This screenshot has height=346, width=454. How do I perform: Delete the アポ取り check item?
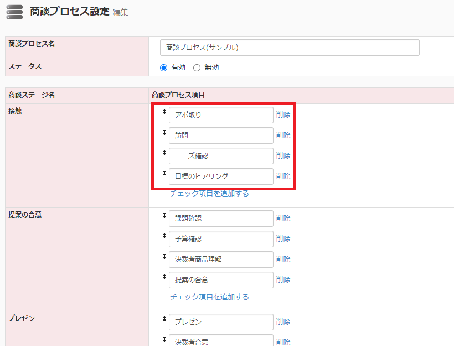[x=283, y=115]
